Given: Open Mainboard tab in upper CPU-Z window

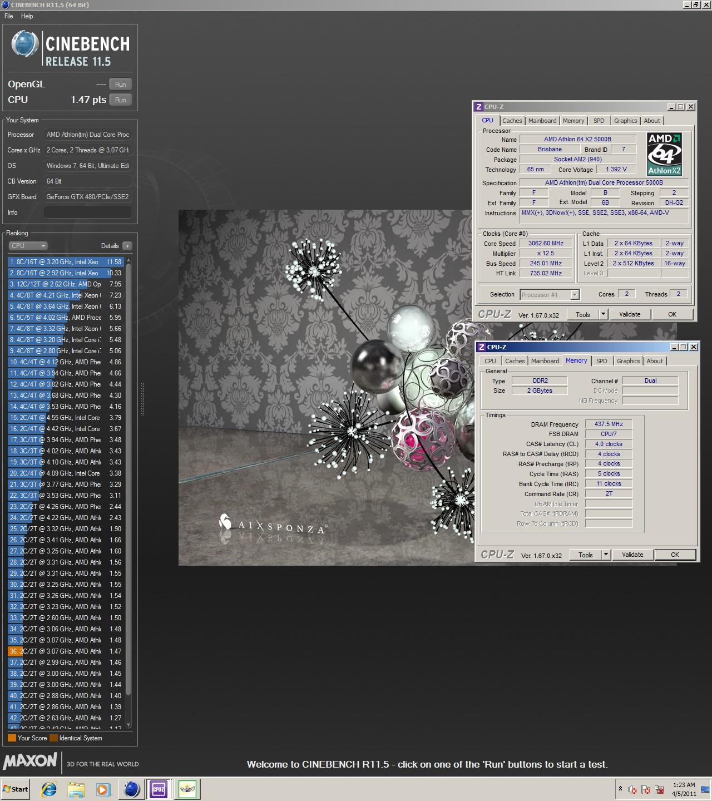Looking at the screenshot, I should pos(542,121).
